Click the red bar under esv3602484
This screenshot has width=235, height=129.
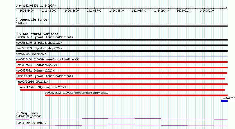coord(122,62)
